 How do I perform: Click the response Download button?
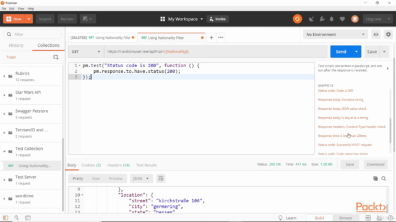point(376,165)
